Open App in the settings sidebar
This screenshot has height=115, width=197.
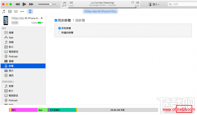coord(23,37)
